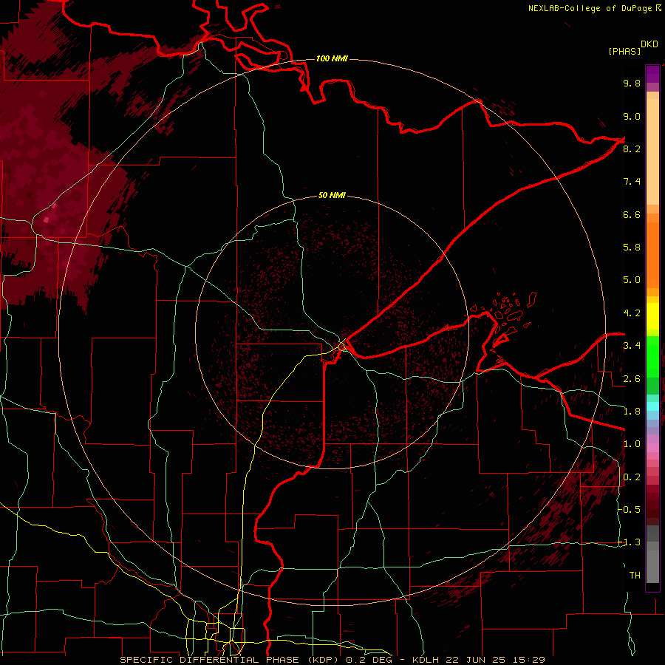The height and width of the screenshot is (665, 665).
Task: Click the -1.3 scale value
Action: coord(630,542)
